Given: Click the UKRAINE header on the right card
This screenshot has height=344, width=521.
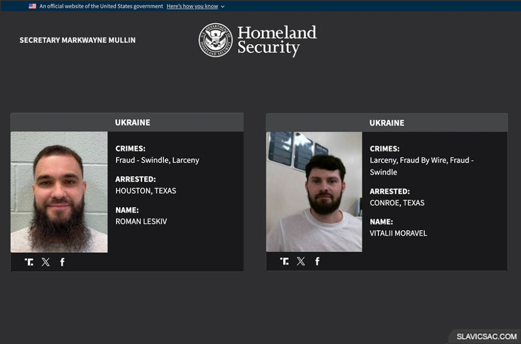Looking at the screenshot, I should point(387,123).
